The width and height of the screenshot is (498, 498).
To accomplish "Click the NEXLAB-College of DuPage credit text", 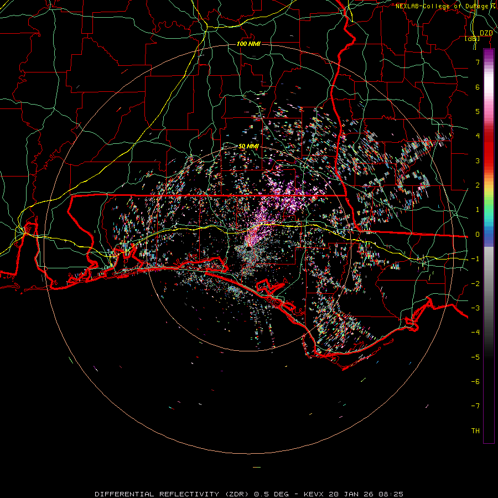I will click(446, 6).
